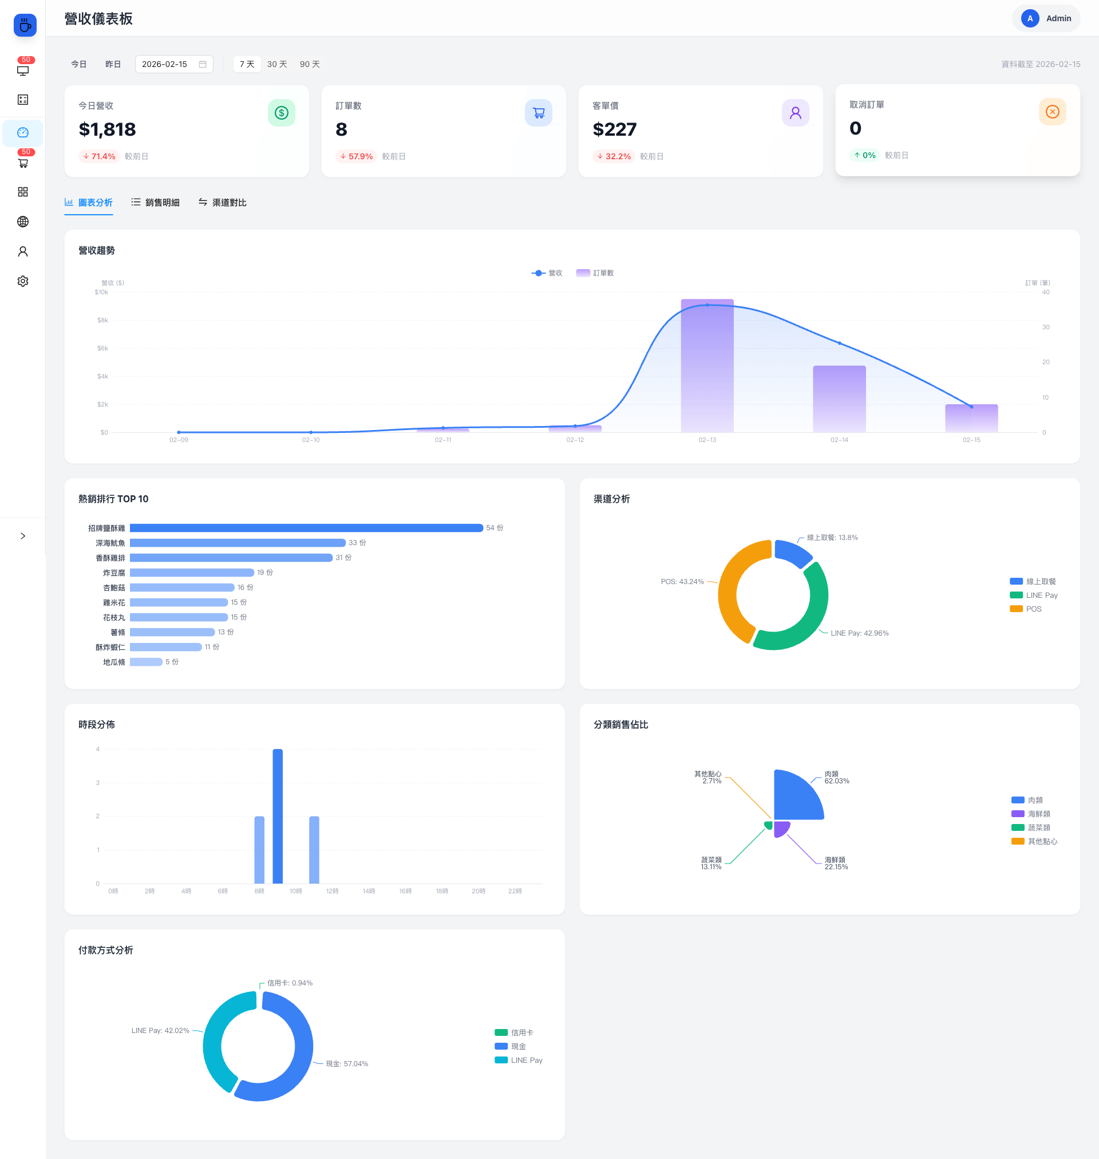Toggle POS in channel chart legend
Image resolution: width=1099 pixels, height=1159 pixels.
1025,609
